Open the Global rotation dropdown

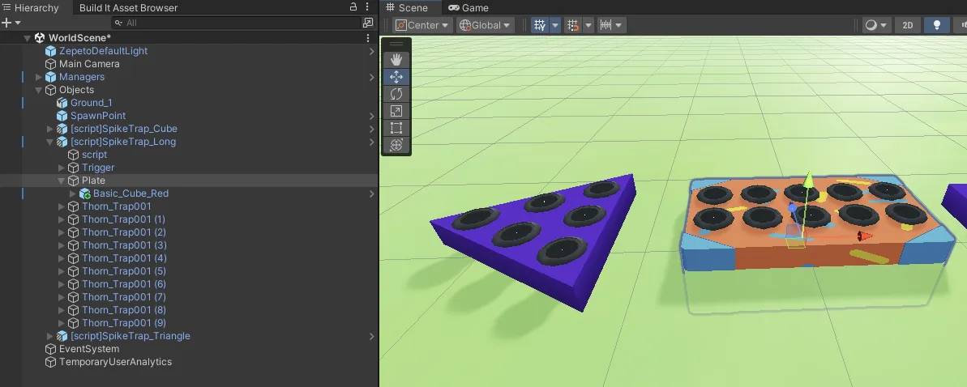coord(485,25)
